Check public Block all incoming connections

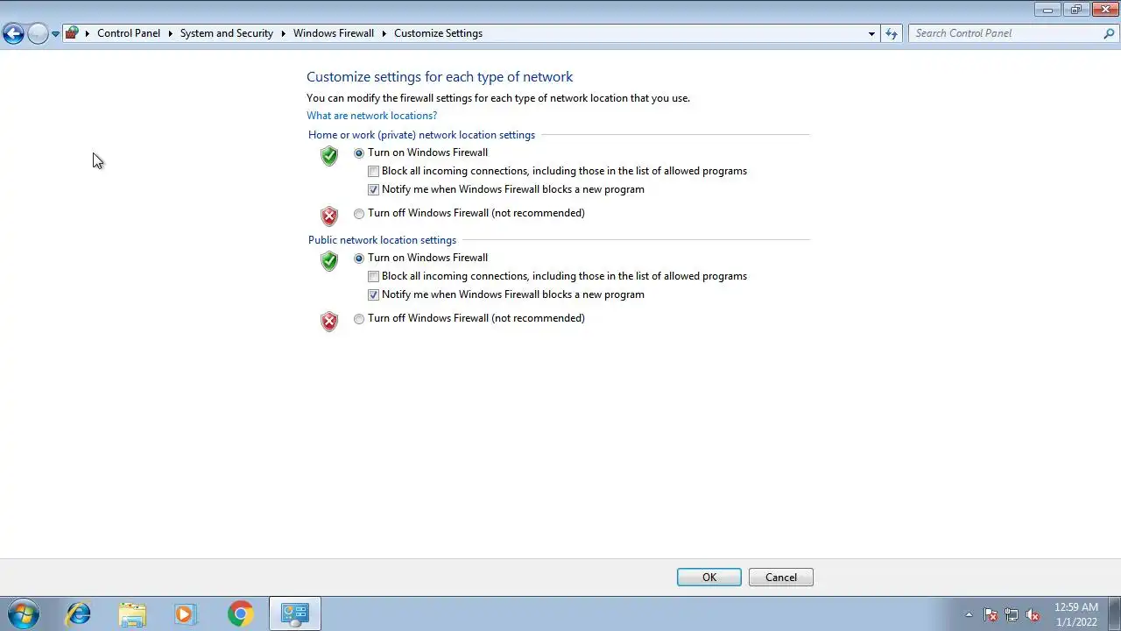coord(374,276)
